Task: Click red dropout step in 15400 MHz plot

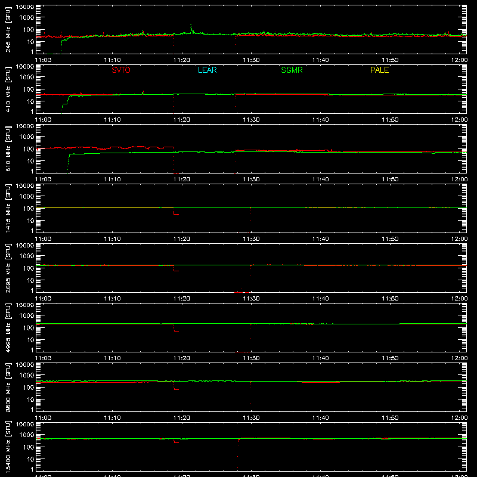Action: click(176, 442)
